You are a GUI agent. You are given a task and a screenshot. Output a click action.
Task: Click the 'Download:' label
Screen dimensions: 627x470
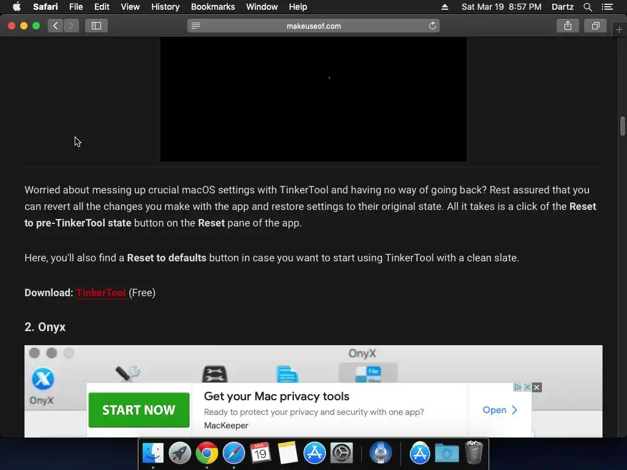tap(49, 293)
